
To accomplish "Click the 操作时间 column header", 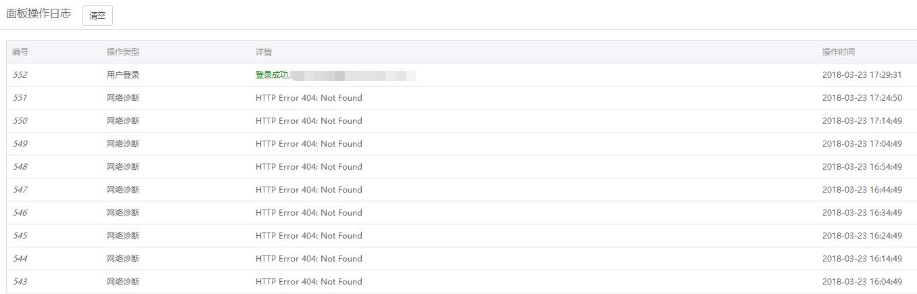I will point(838,52).
